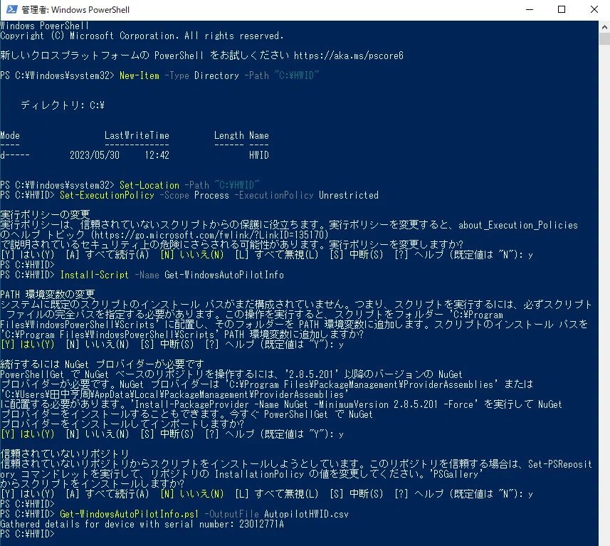Click Get-WindowsAutoPilotInfo in Install-Script line
Screen dimensions: 610x546
coord(224,275)
